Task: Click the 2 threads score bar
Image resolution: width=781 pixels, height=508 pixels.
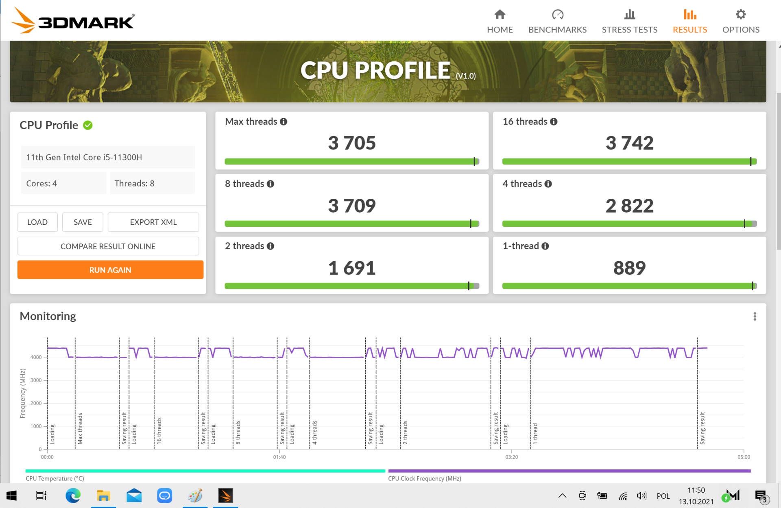Action: pyautogui.click(x=352, y=286)
